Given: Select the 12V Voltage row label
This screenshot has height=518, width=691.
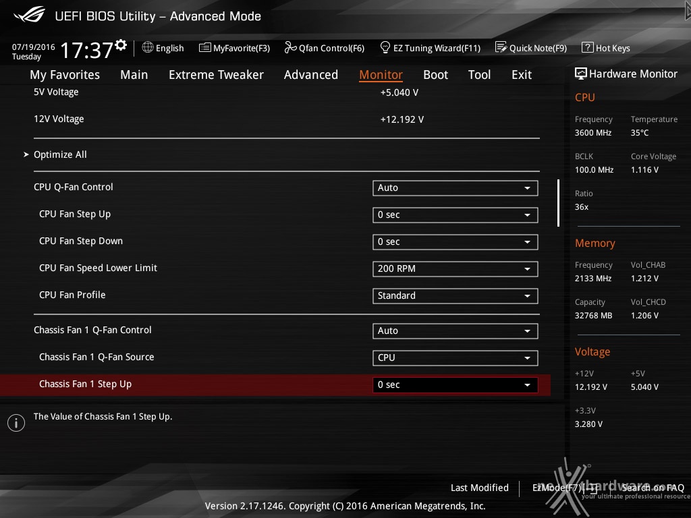Looking at the screenshot, I should (x=59, y=119).
